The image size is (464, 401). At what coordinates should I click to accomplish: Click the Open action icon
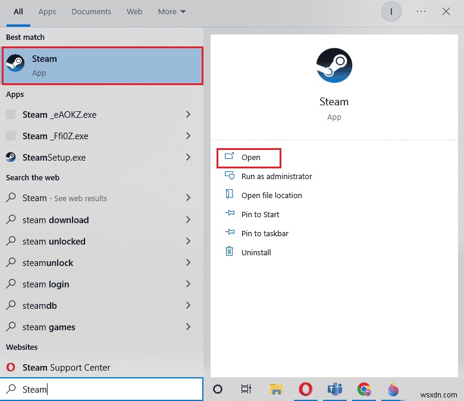coord(230,156)
